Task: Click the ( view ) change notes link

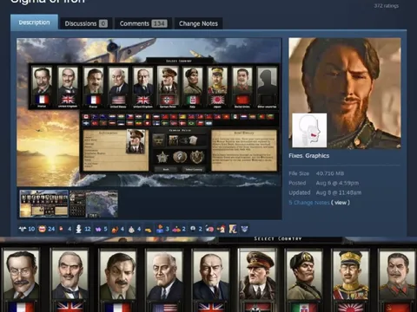Action: [x=341, y=203]
